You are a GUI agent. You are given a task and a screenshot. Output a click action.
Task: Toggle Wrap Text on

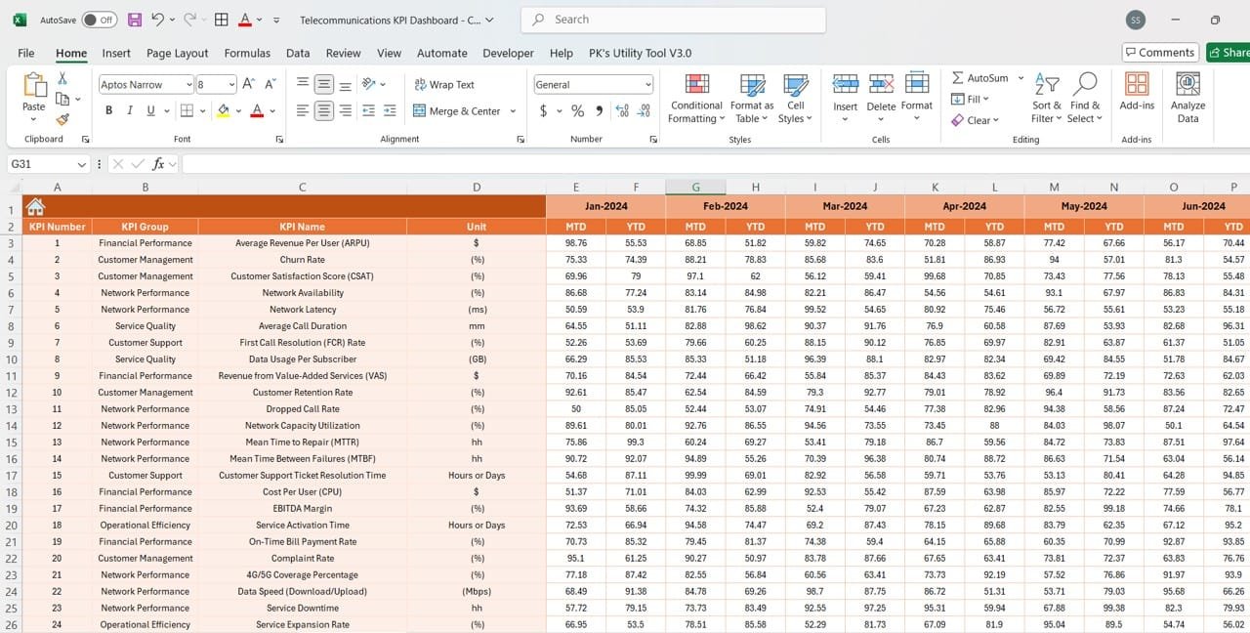click(x=444, y=85)
